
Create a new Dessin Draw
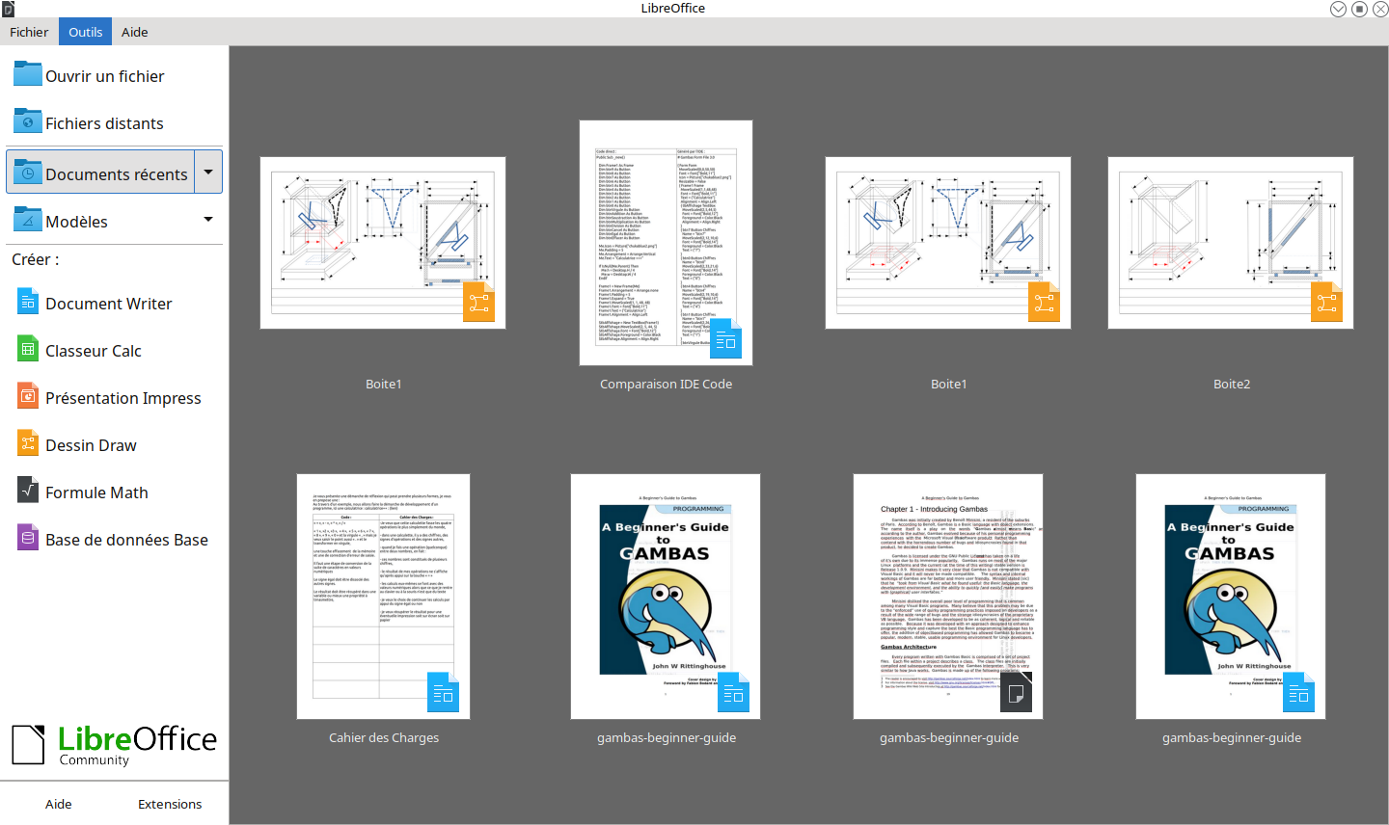(x=114, y=444)
